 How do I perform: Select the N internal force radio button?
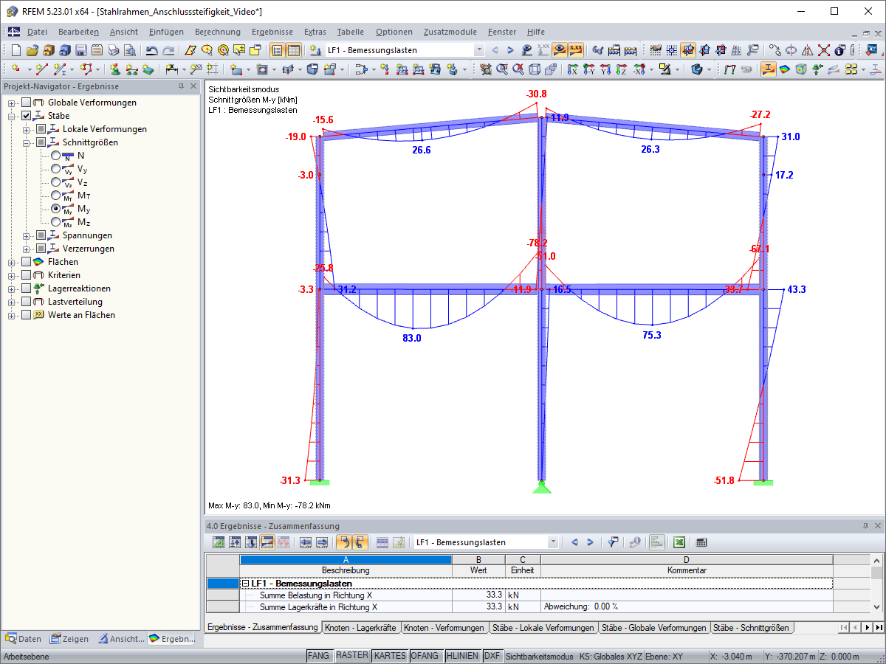pyautogui.click(x=56, y=156)
